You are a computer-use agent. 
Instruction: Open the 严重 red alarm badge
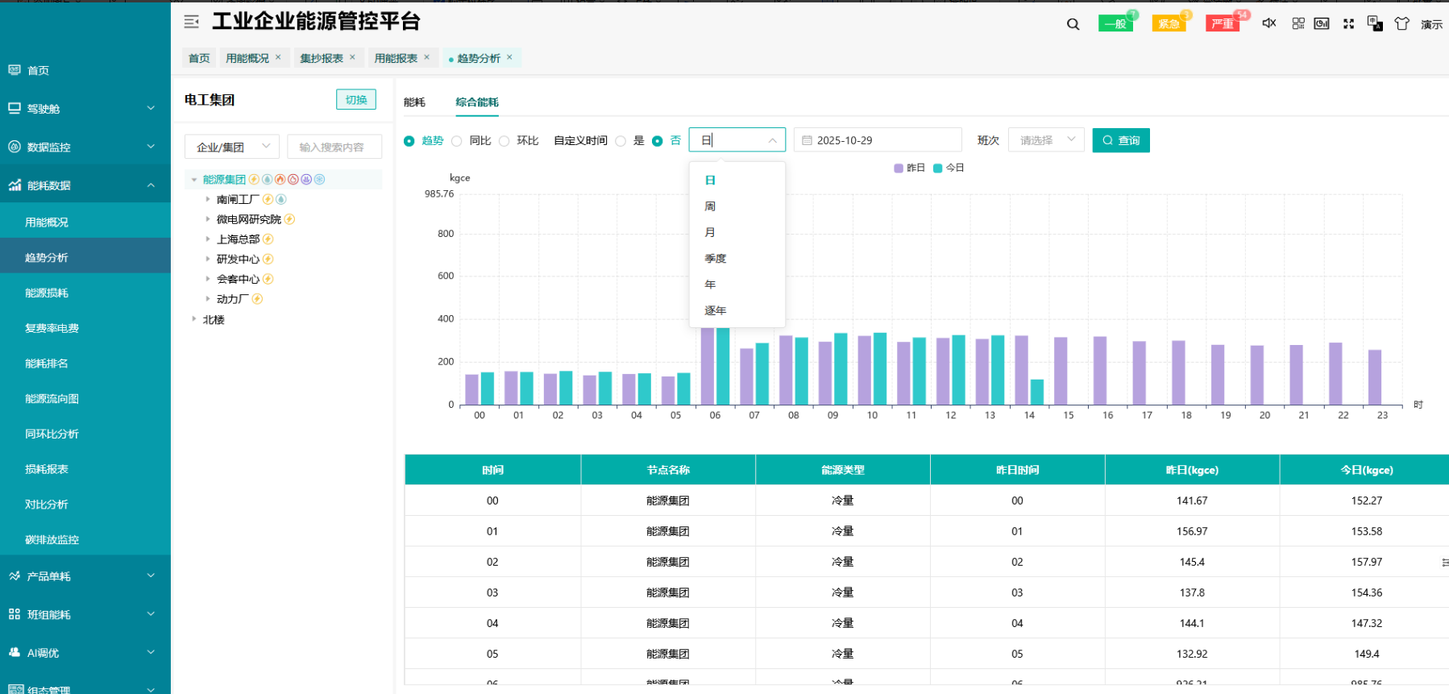(x=1223, y=23)
